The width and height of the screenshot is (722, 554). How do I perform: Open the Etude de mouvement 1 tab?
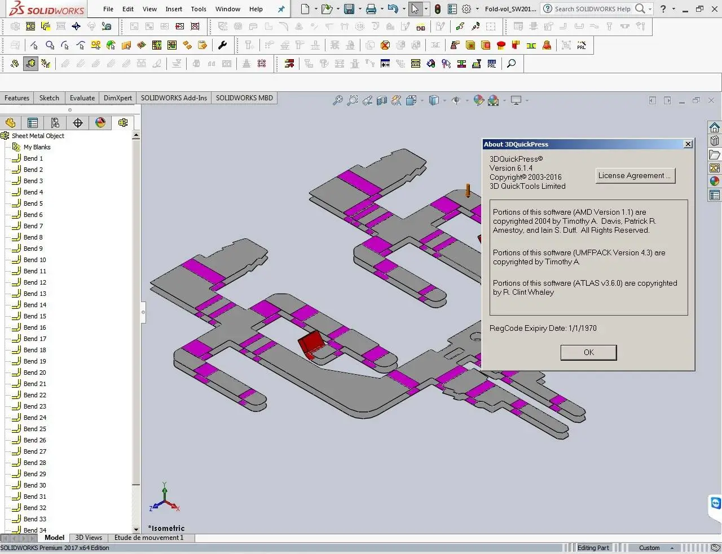(x=149, y=538)
